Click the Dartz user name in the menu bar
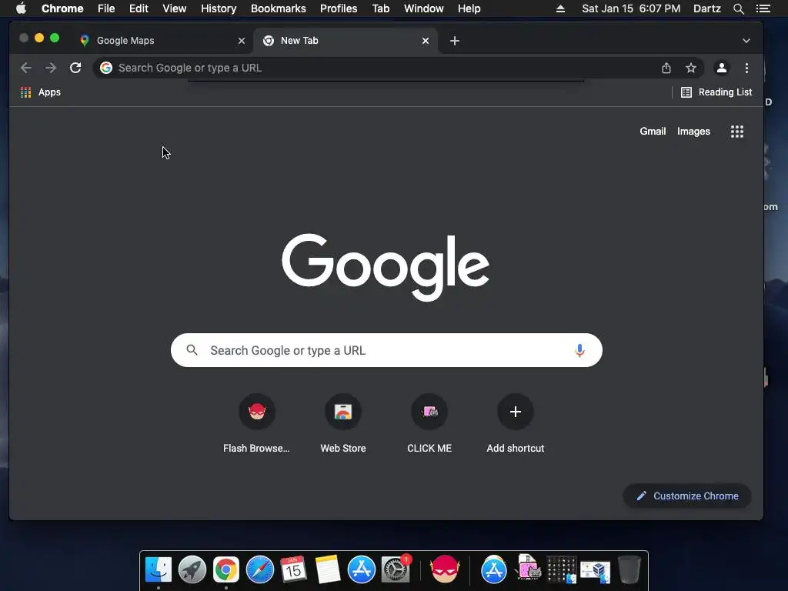This screenshot has width=788, height=591. pos(707,8)
